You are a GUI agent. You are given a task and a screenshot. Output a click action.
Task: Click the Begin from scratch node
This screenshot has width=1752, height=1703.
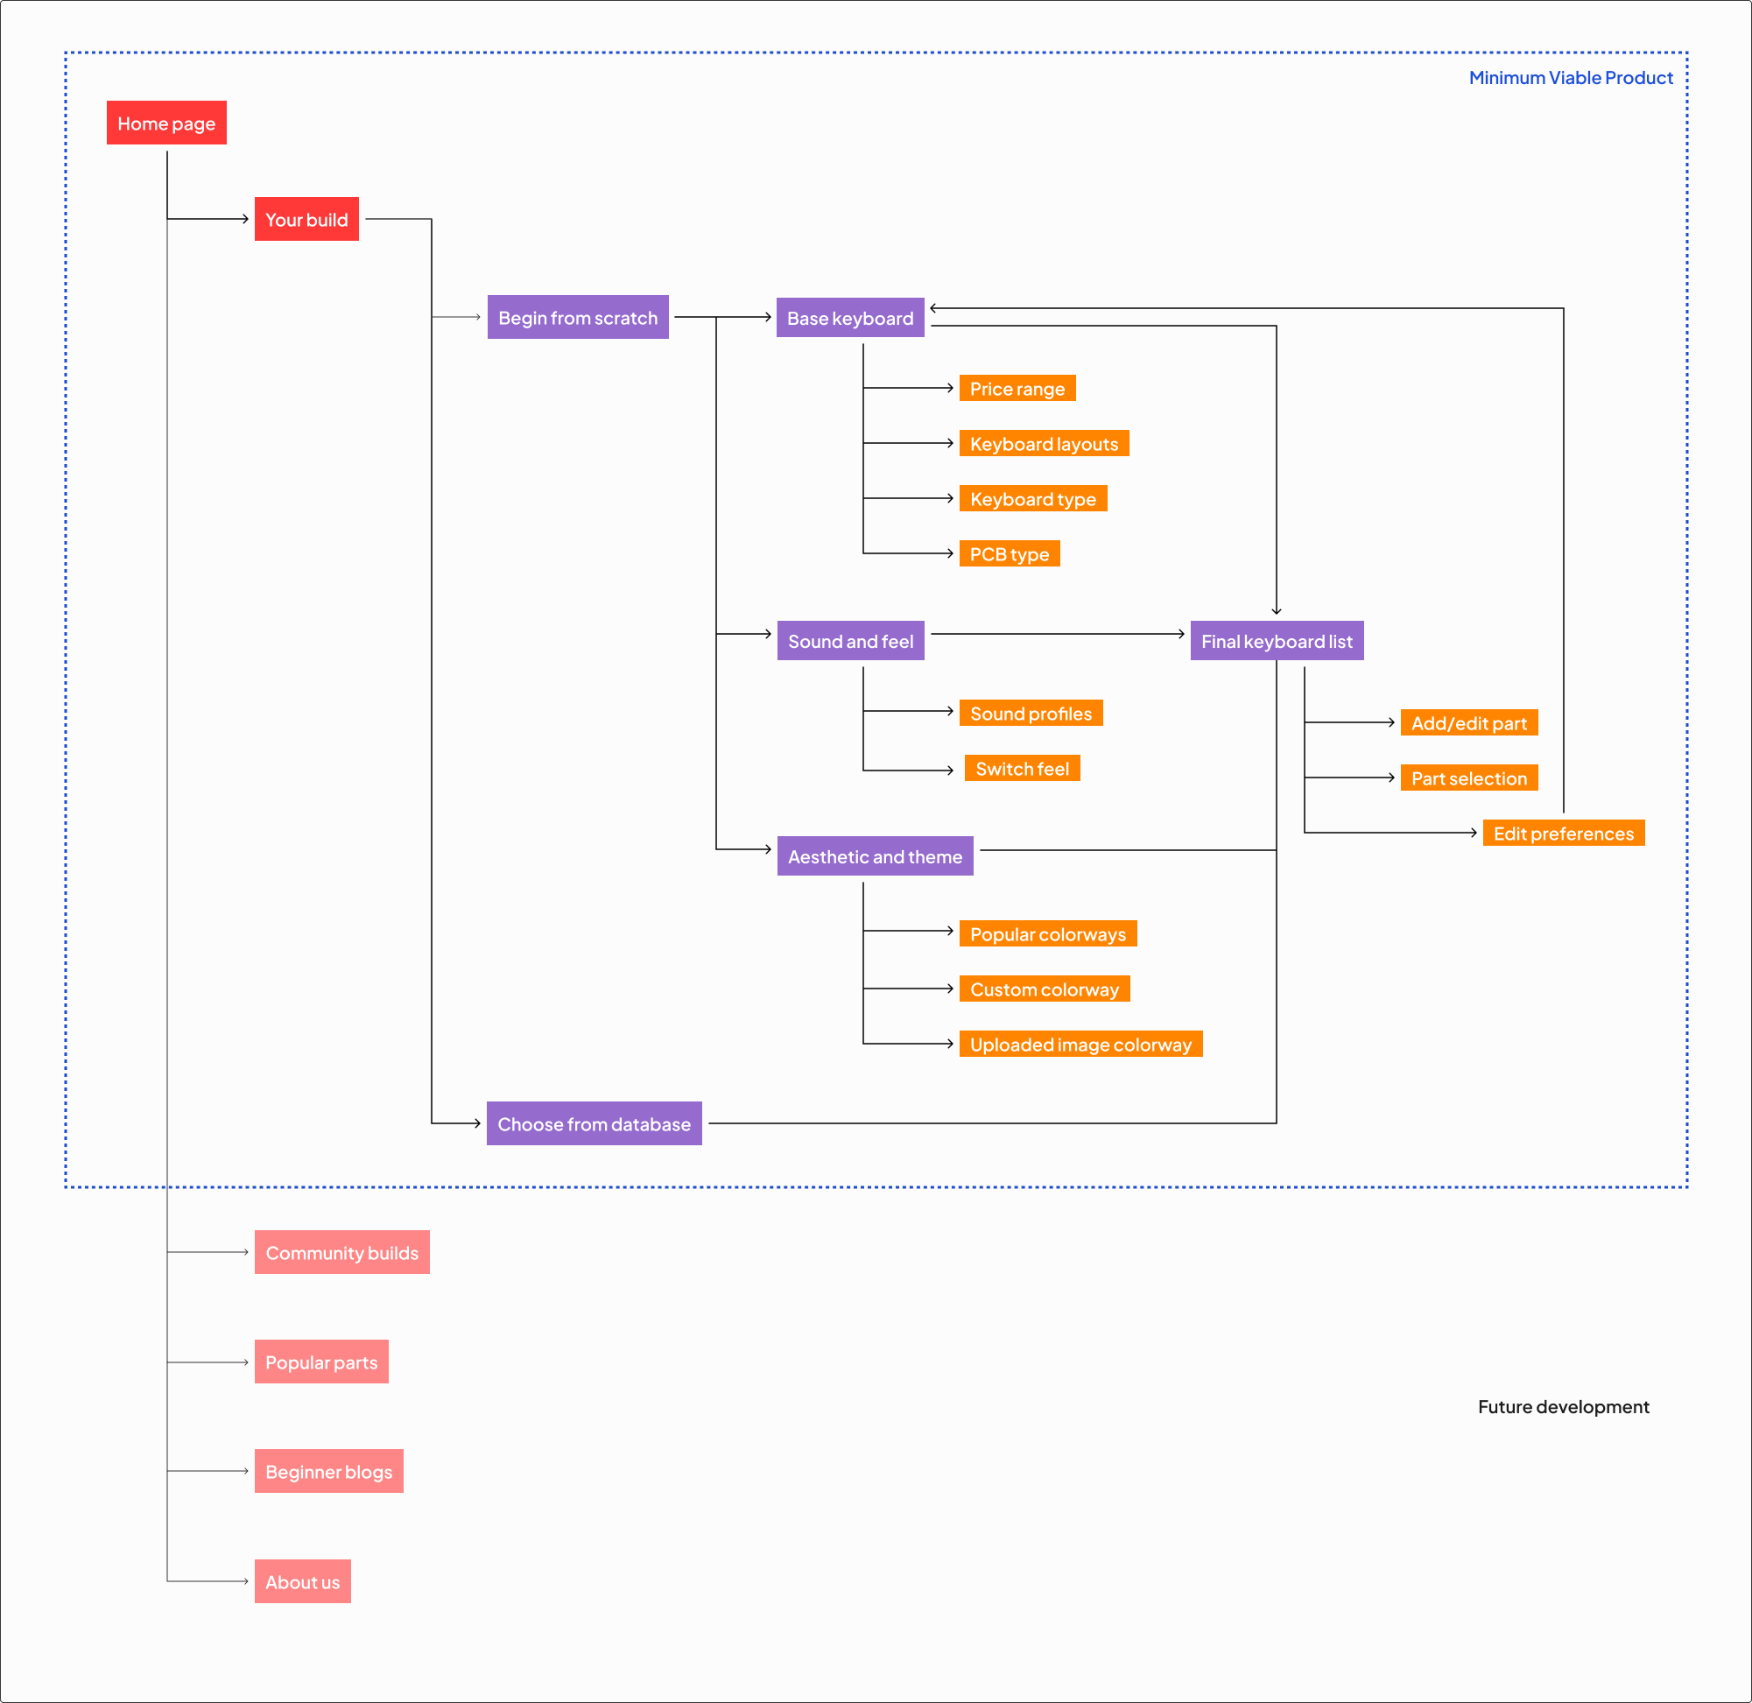click(577, 318)
